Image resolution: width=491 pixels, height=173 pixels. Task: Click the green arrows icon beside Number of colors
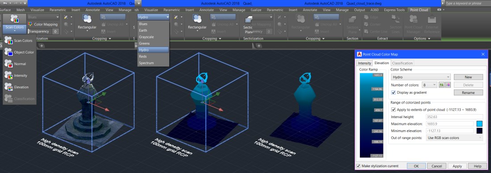(x=441, y=85)
